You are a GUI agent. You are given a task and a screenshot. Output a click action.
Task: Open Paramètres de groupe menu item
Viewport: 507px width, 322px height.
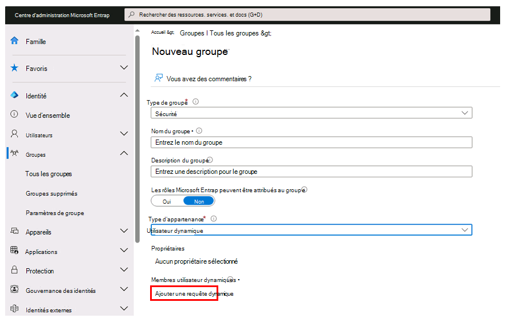54,213
